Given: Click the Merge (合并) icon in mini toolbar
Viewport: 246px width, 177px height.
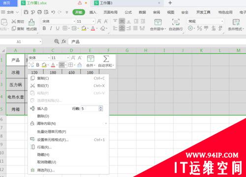Looking at the screenshot, I should tap(91, 59).
